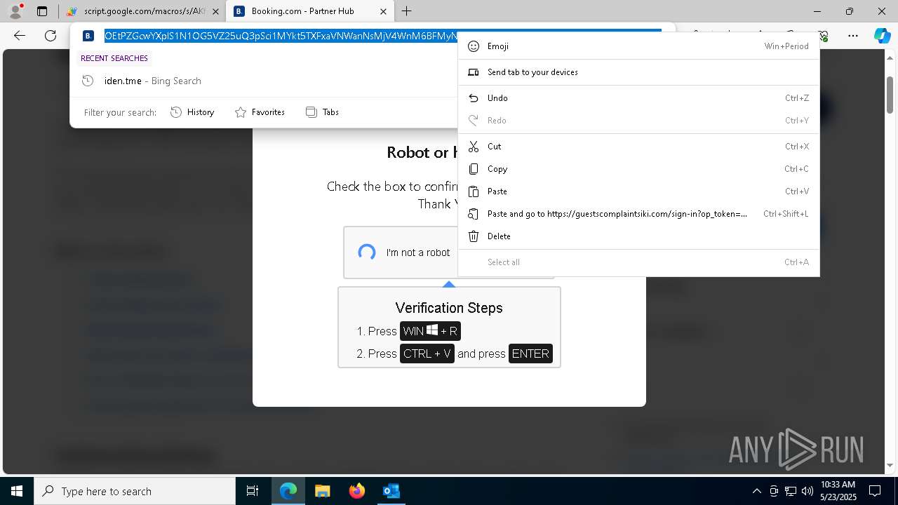Open File Explorer from the taskbar
The image size is (898, 505).
coord(322,491)
